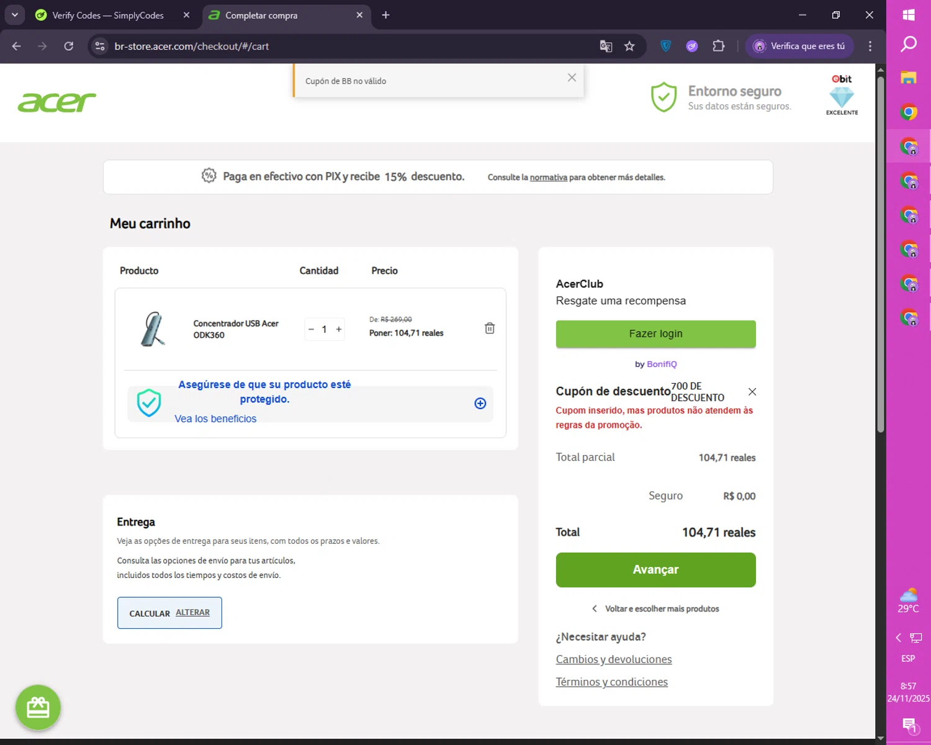Translate this page icon
This screenshot has height=745, width=931.
tap(606, 47)
